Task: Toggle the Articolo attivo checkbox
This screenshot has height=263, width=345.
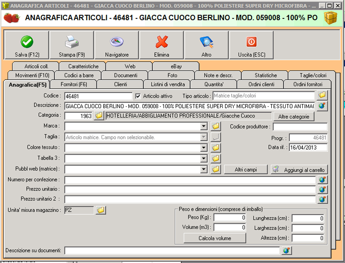Action: (x=138, y=96)
